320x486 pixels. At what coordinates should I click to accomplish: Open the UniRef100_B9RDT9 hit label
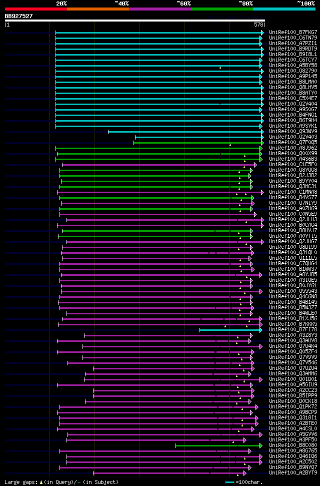coord(293,49)
